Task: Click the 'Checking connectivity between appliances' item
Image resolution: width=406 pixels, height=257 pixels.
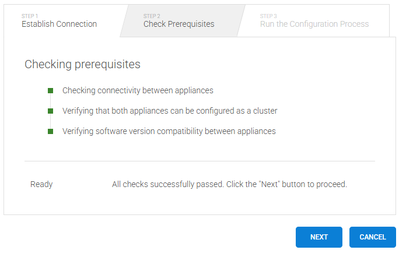Action: point(138,90)
